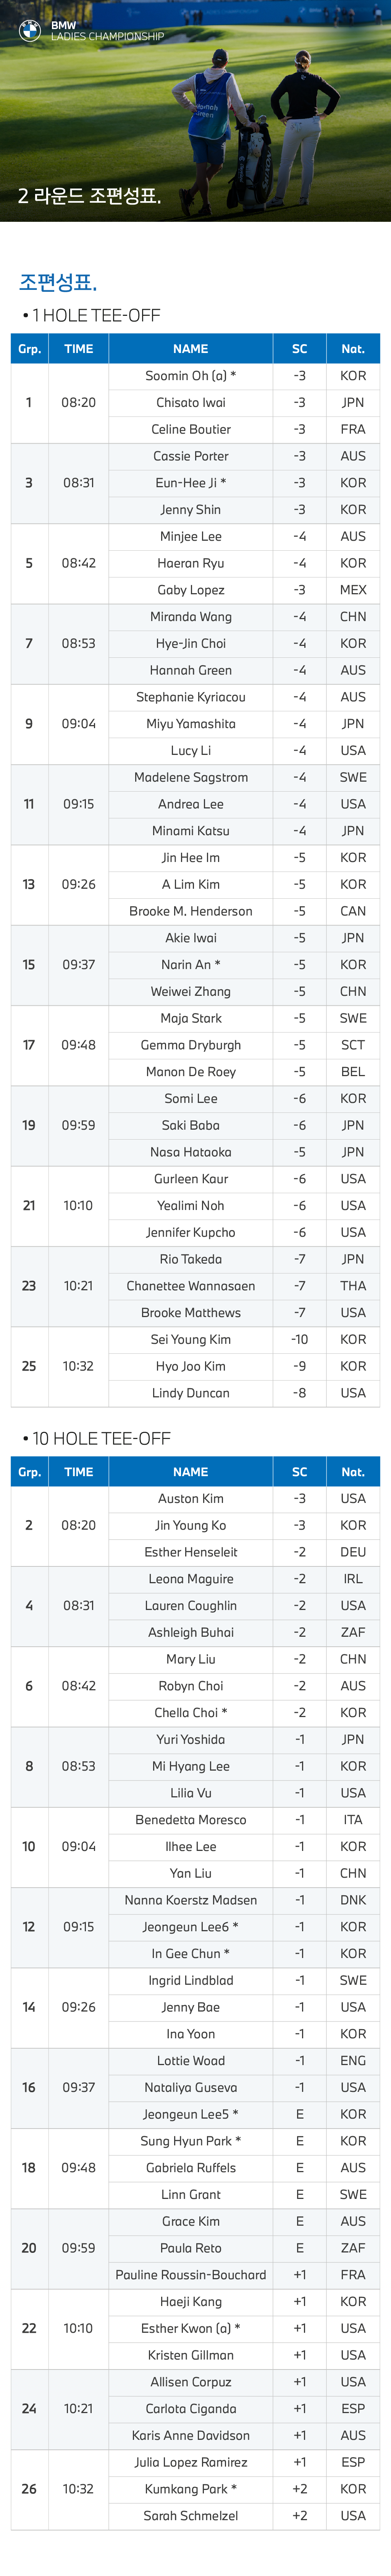Viewport: 391px width, 2576px height.
Task: Click TIME header in 10 hole tee-off table
Action: click(x=79, y=1472)
